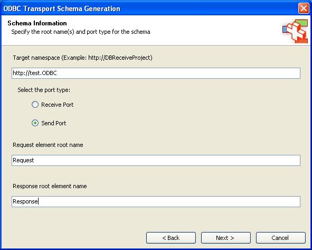312x250 pixels.
Task: Click the 'Schema Information' heading text
Action: [37, 23]
